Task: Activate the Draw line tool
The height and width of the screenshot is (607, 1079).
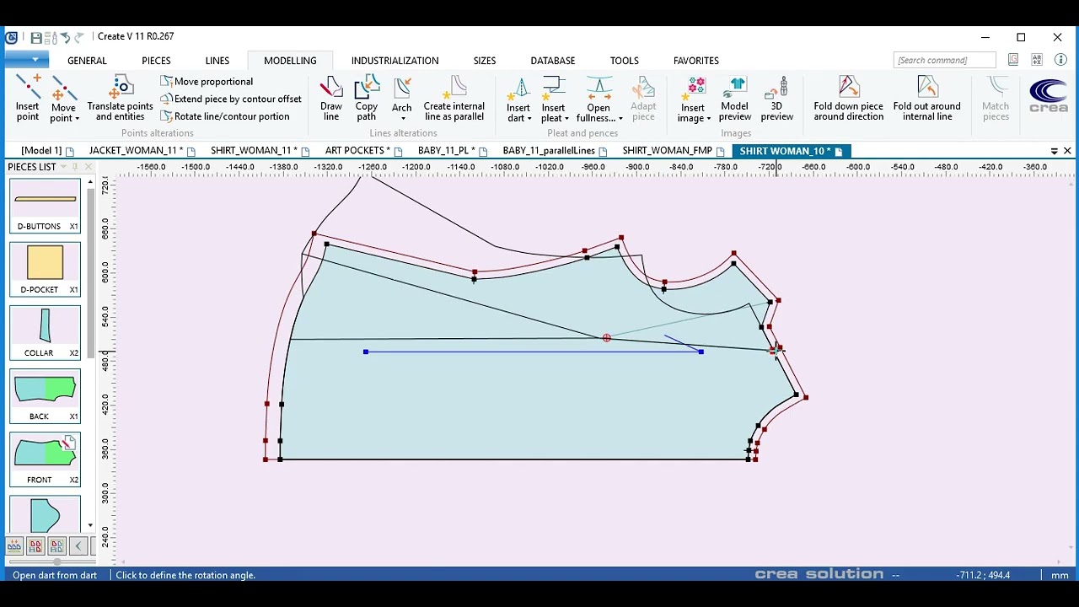Action: pos(331,99)
